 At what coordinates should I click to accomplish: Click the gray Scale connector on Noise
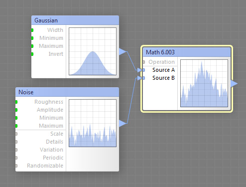click(x=16, y=134)
